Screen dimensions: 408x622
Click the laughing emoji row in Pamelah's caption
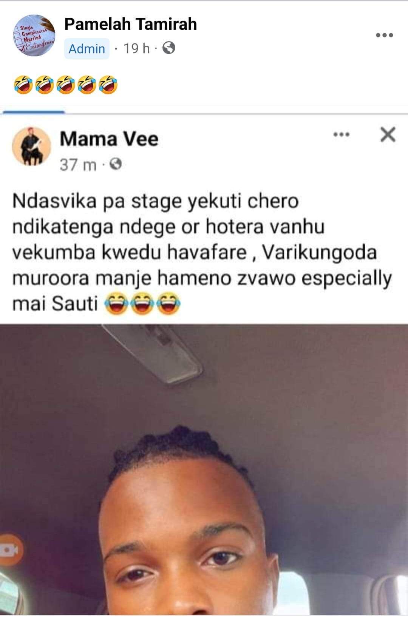pyautogui.click(x=65, y=85)
